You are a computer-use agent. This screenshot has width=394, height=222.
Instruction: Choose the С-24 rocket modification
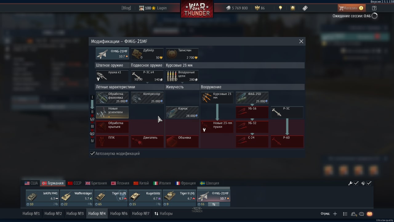(x=252, y=142)
